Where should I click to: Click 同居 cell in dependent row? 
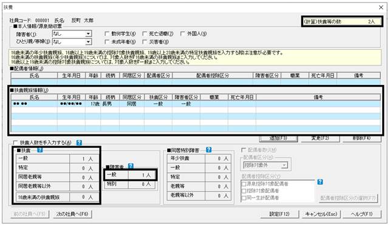click(132, 104)
